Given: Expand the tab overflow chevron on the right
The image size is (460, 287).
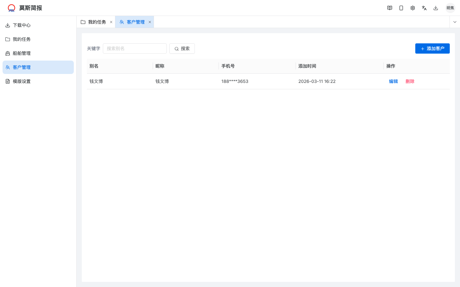Looking at the screenshot, I should point(455,22).
